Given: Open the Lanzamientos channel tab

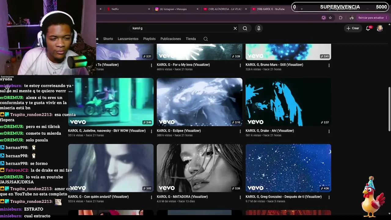Looking at the screenshot, I should coord(128,39).
